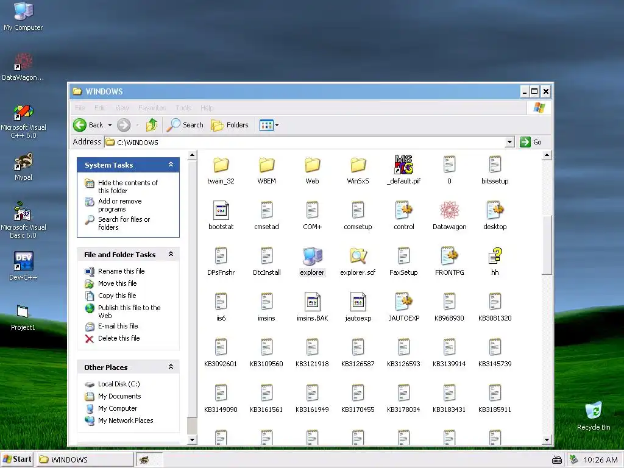The width and height of the screenshot is (624, 468).
Task: Open Local Disk (C:) in Other Places
Action: pyautogui.click(x=119, y=384)
